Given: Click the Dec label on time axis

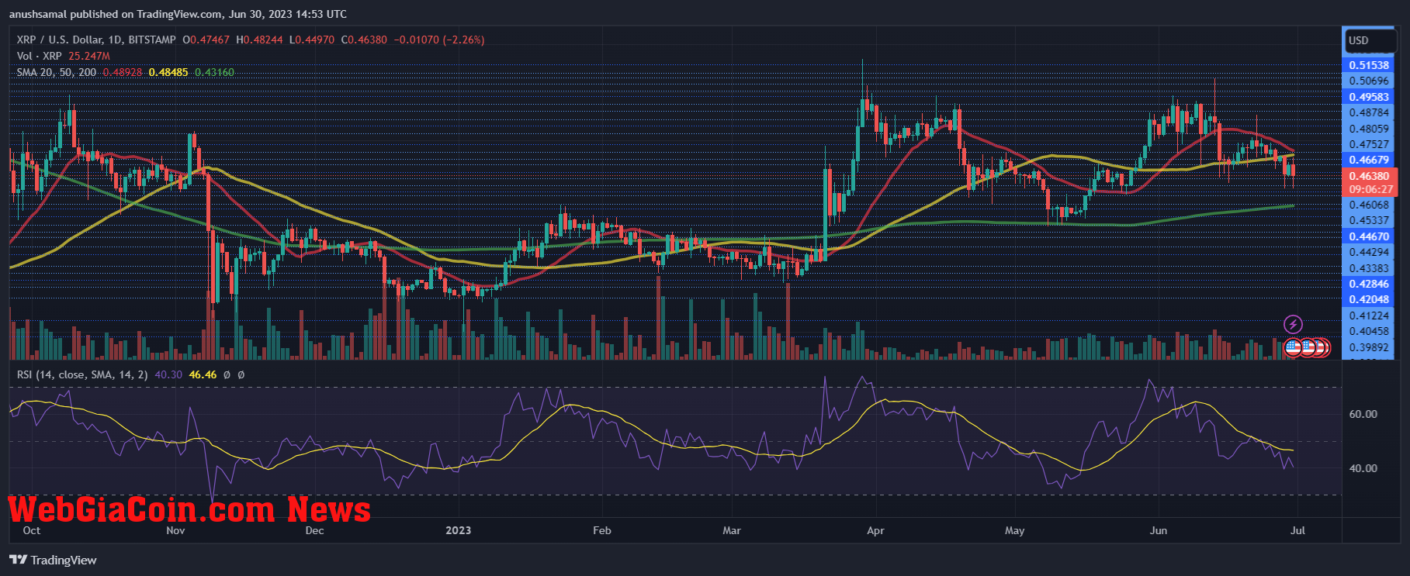Looking at the screenshot, I should point(314,530).
